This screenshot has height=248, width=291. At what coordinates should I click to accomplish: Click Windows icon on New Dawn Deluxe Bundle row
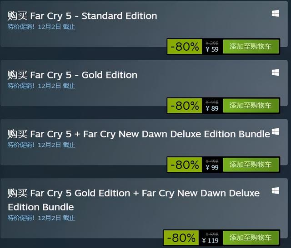(275, 131)
